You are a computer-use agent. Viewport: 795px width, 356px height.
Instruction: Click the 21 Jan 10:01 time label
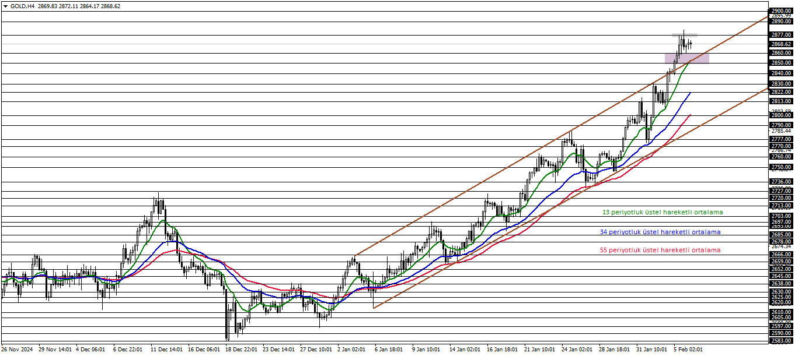point(539,350)
